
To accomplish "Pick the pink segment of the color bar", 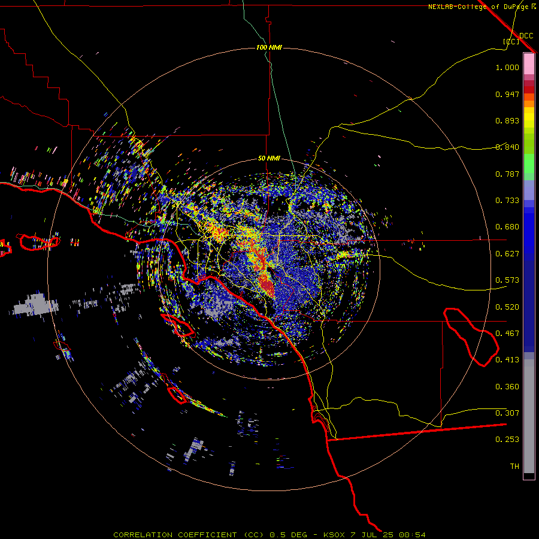I will [x=529, y=64].
